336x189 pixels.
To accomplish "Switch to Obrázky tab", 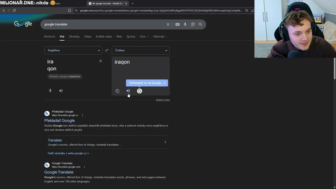I will click(74, 36).
